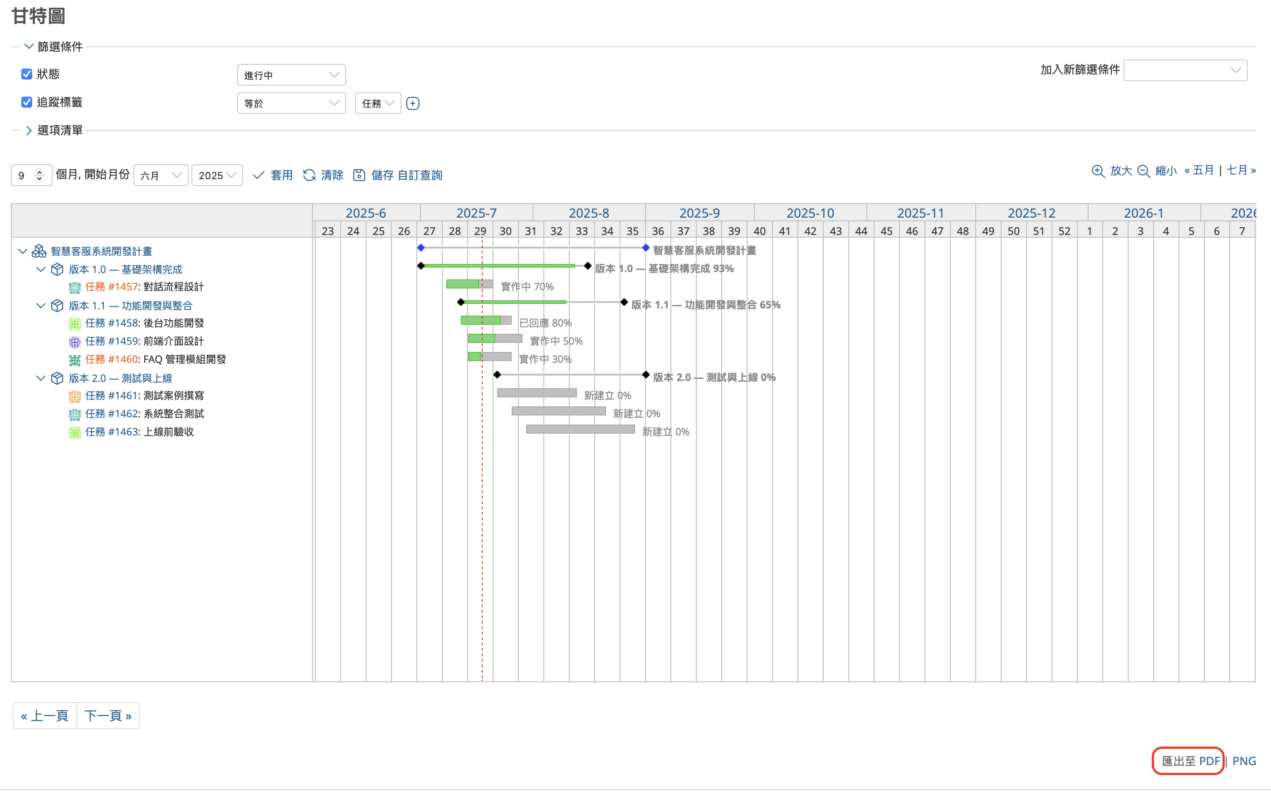
Task: Open the 進行中 status dropdown
Action: [291, 75]
